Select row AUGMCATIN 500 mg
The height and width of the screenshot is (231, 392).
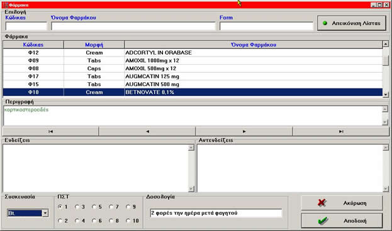click(x=193, y=84)
